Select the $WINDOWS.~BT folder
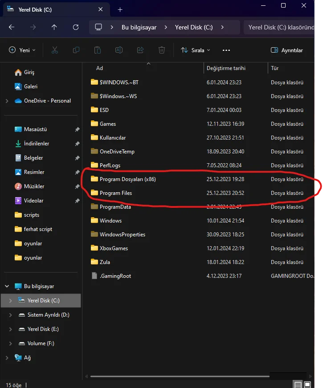This screenshot has width=323, height=388. [x=114, y=82]
